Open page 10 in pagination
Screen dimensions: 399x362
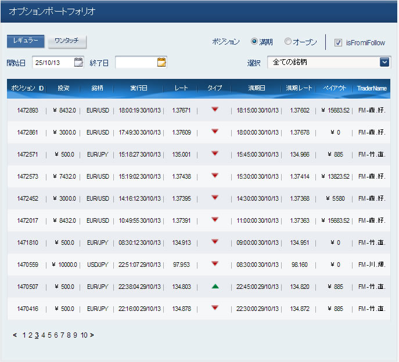[x=84, y=335]
